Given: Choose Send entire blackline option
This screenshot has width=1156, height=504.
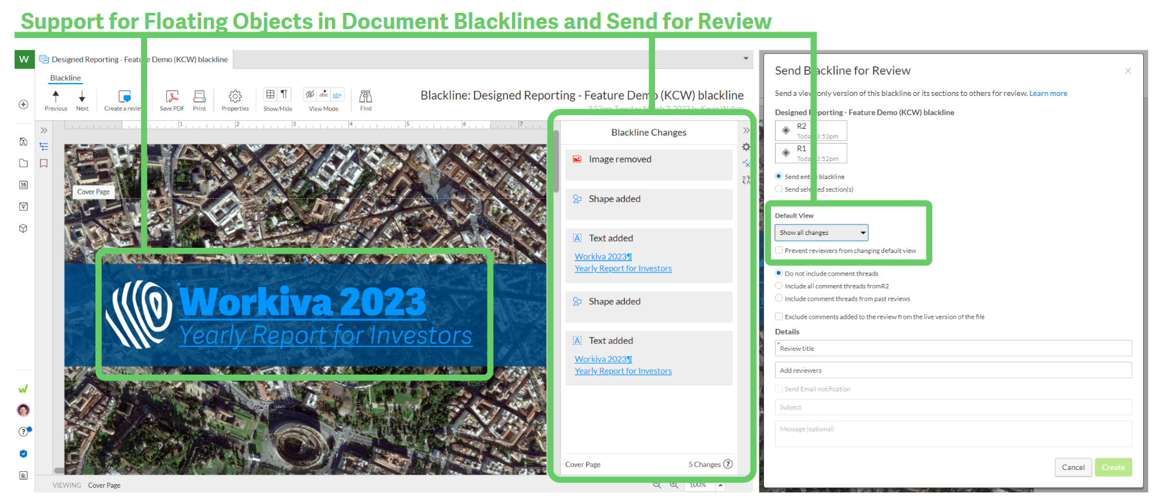Looking at the screenshot, I should 779,176.
